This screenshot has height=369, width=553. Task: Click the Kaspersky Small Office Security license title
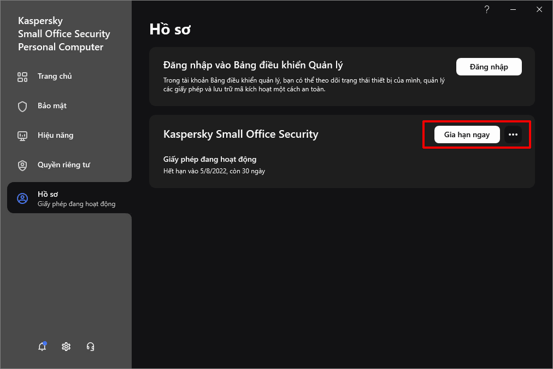tap(240, 134)
